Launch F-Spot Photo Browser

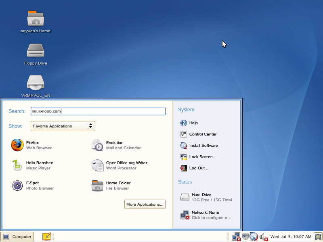(x=33, y=186)
